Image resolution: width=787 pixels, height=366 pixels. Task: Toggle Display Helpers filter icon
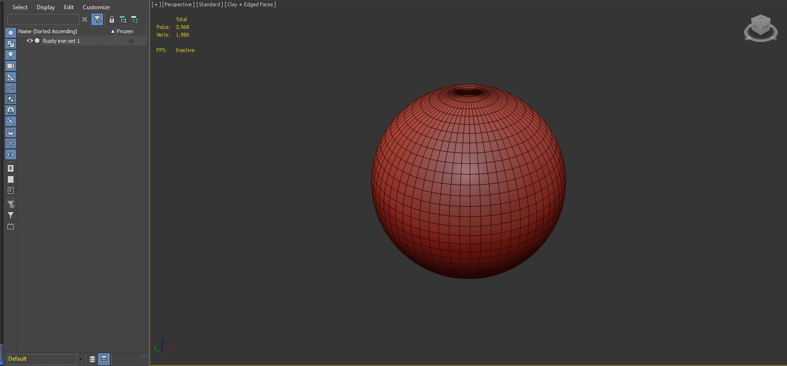click(11, 77)
